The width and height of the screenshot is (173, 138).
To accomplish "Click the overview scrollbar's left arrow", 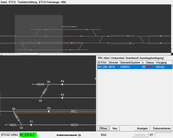I will 1,54.
